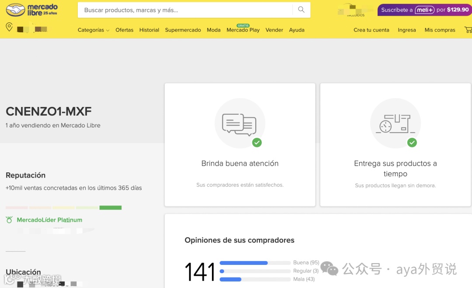The image size is (472, 288).
Task: Click the MercadoLíder Platinum label
Action: [x=49, y=220]
